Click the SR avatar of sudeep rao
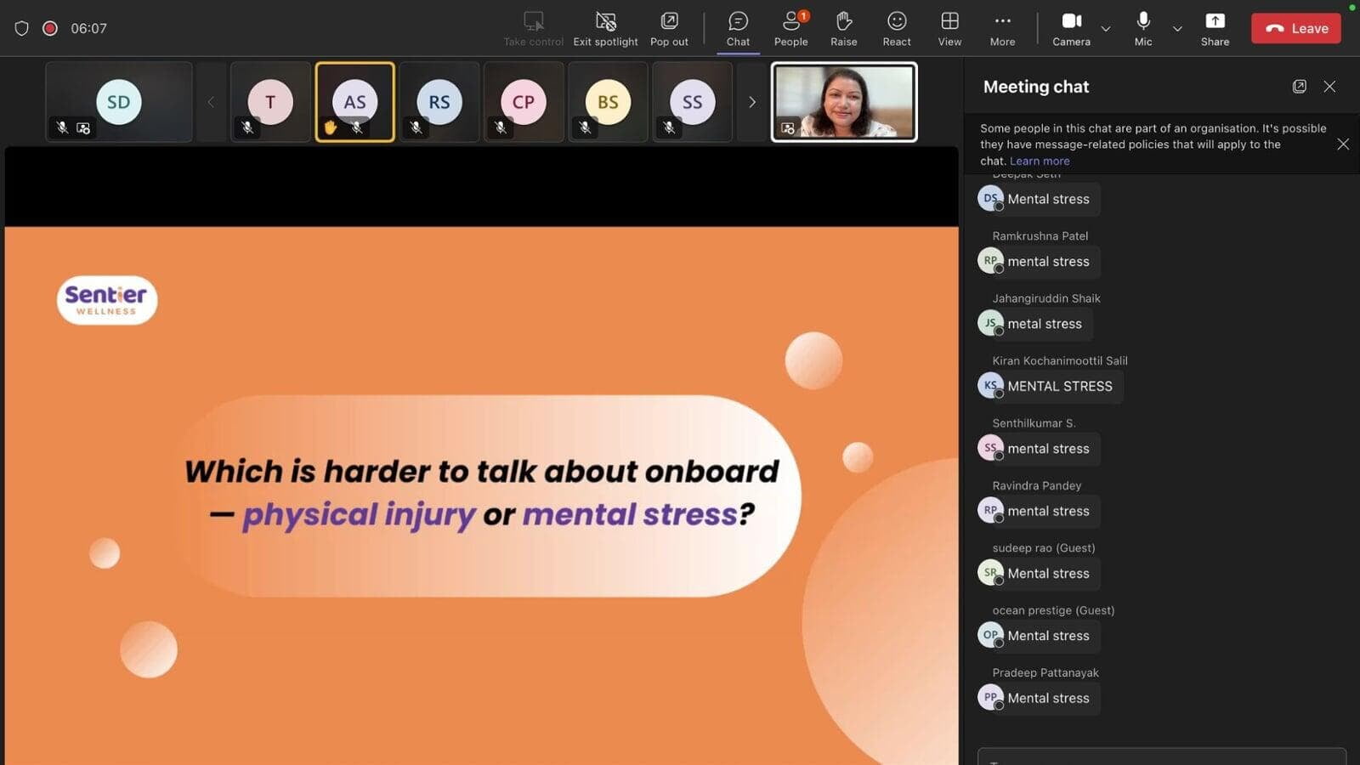Image resolution: width=1360 pixels, height=765 pixels. 990,572
